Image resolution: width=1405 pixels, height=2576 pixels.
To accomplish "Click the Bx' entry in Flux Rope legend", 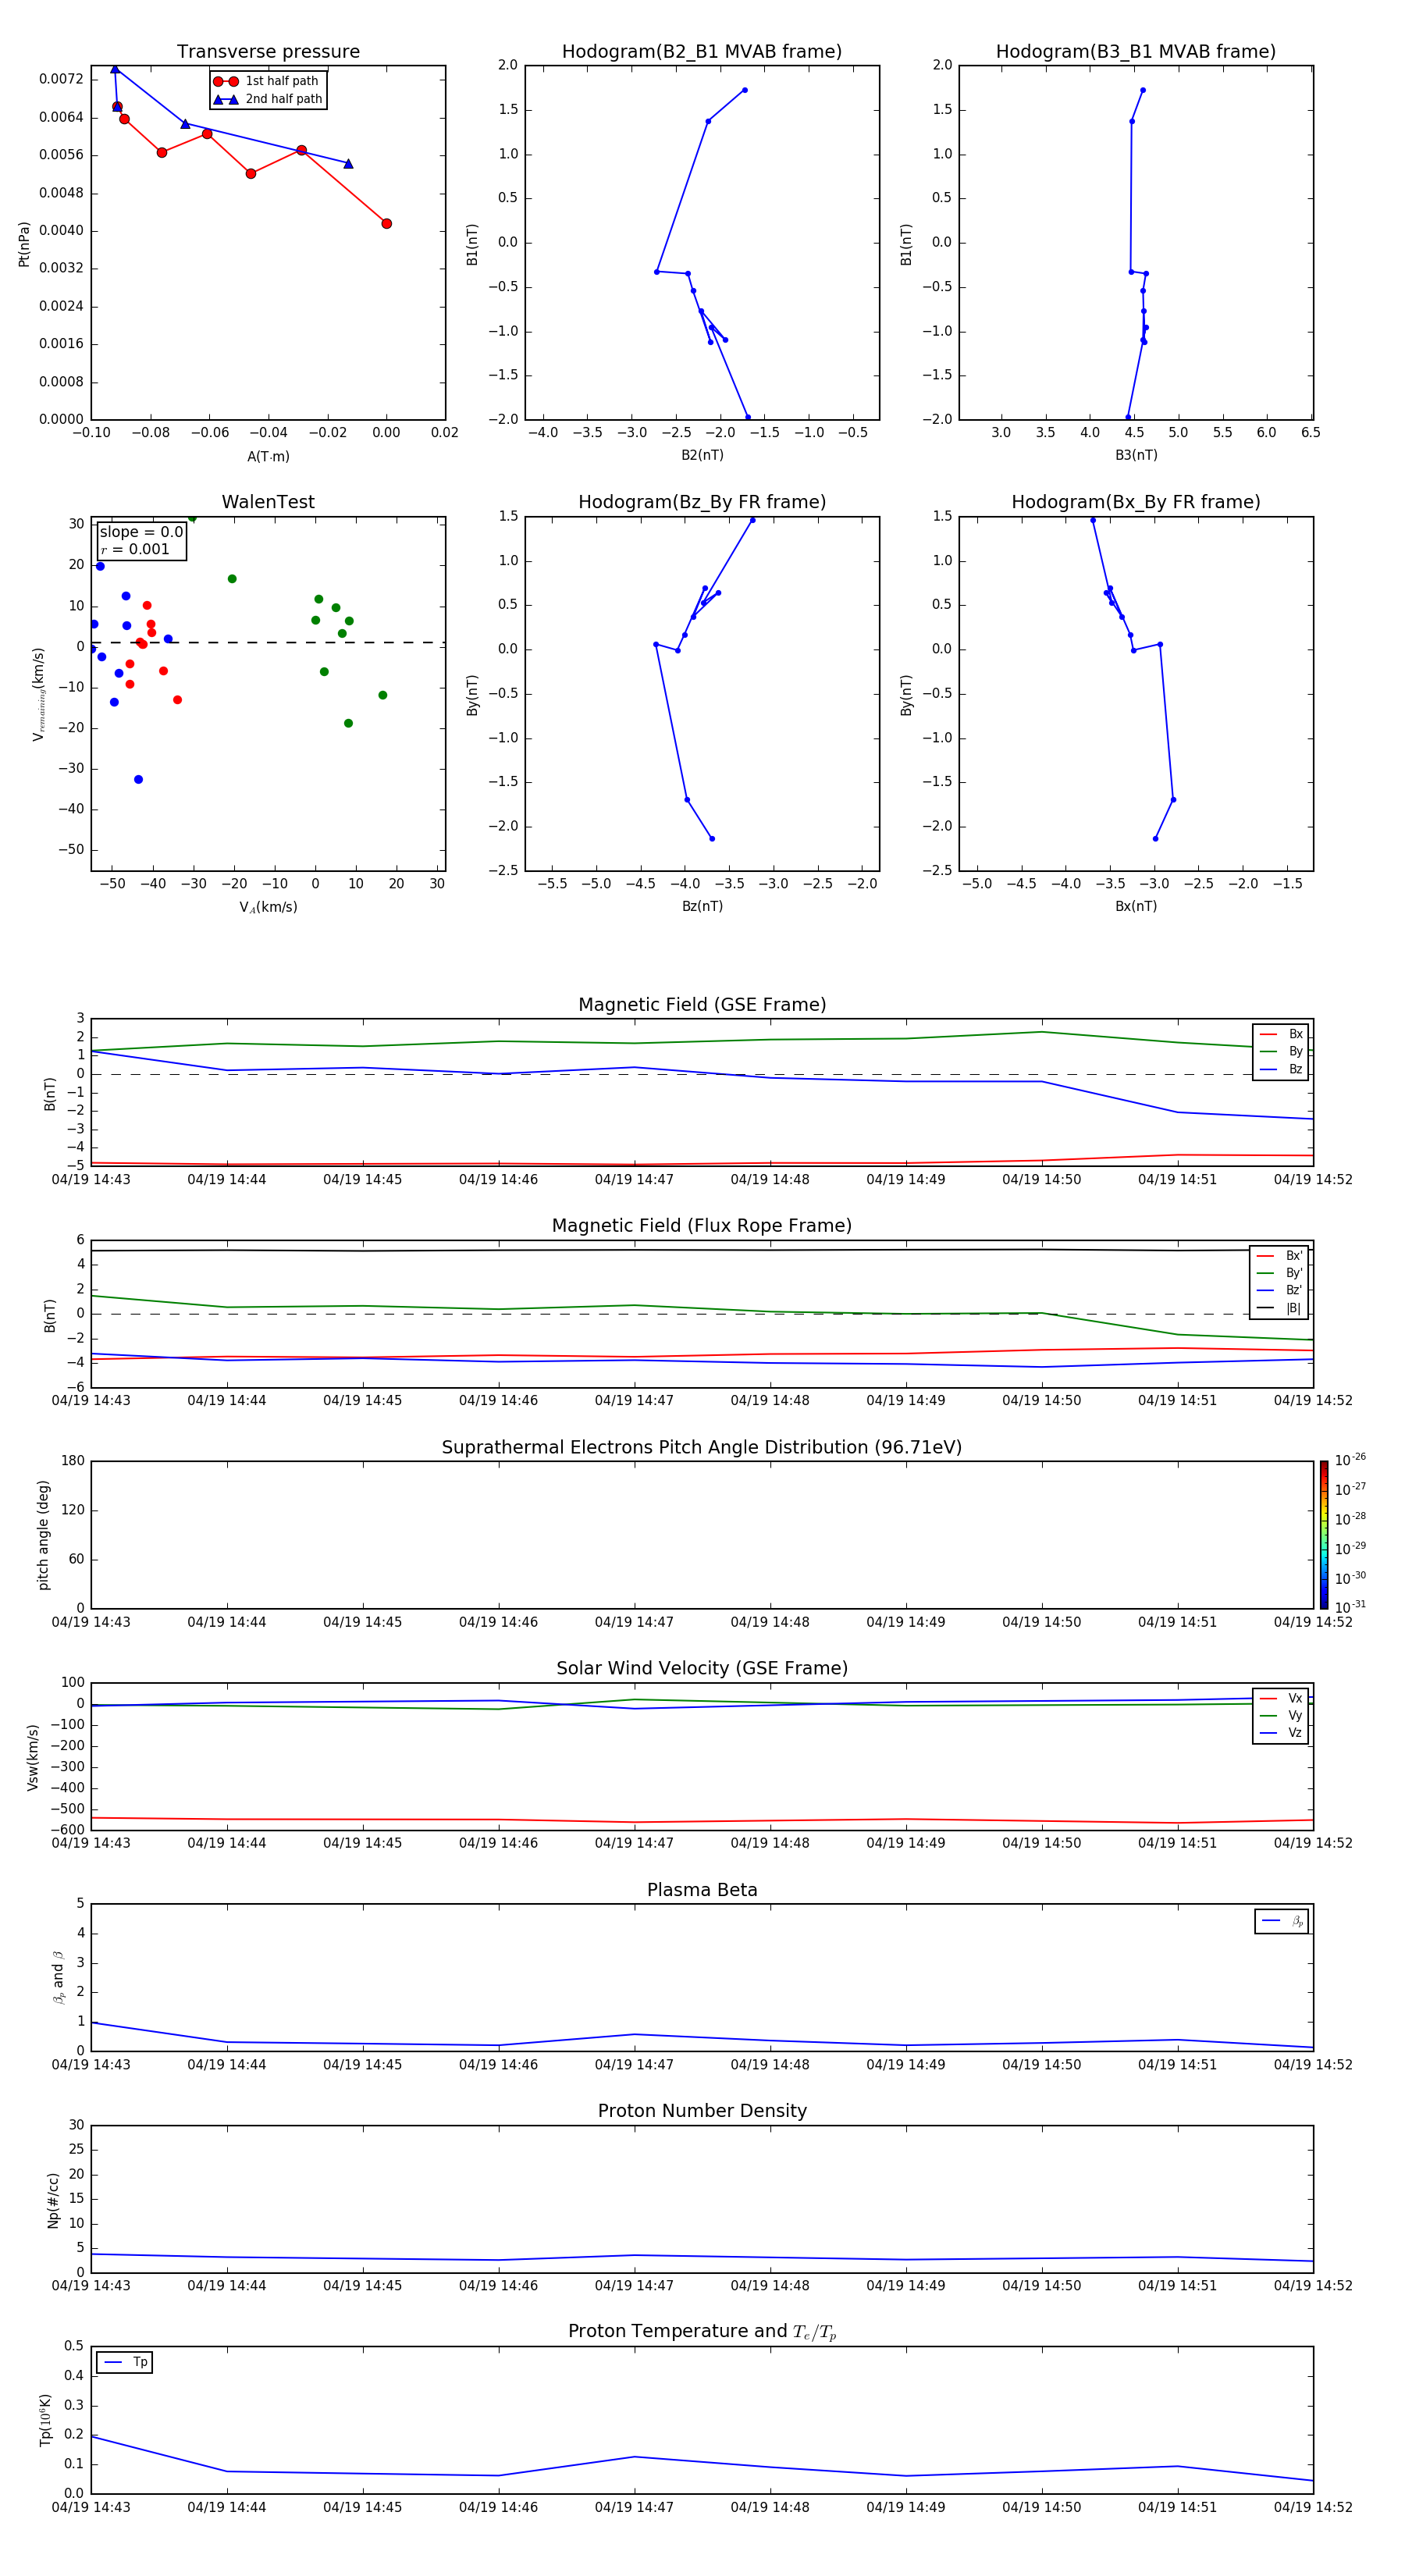I will pyautogui.click(x=1280, y=1256).
